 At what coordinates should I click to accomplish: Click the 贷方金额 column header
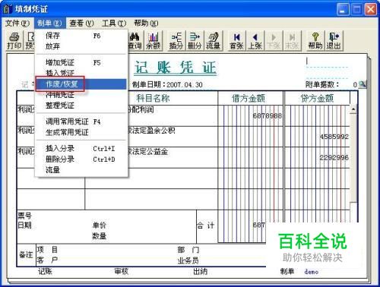click(x=317, y=98)
